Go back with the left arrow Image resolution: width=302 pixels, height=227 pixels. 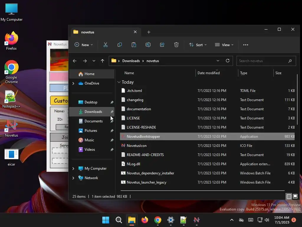(75, 61)
